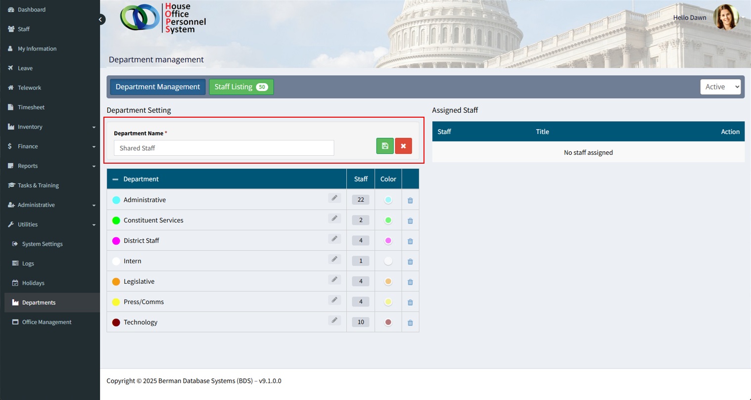Image resolution: width=751 pixels, height=400 pixels.
Task: Open Office Management in sidebar
Action: click(x=47, y=322)
